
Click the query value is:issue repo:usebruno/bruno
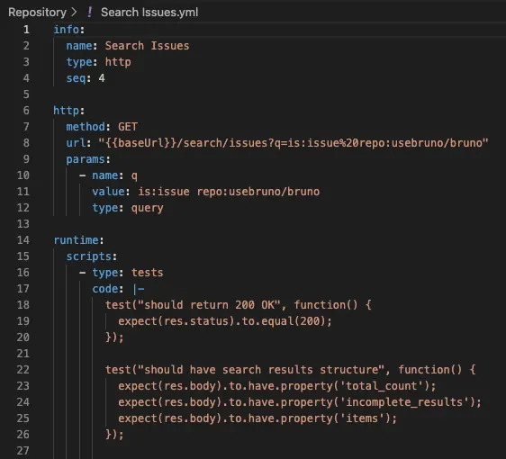pyautogui.click(x=229, y=192)
